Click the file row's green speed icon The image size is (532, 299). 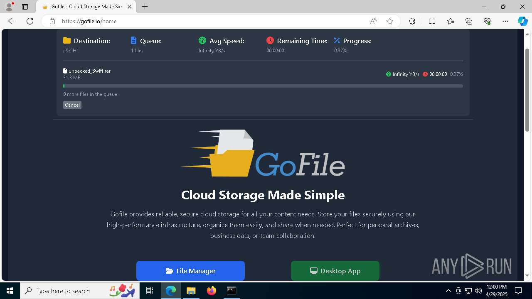(x=389, y=74)
